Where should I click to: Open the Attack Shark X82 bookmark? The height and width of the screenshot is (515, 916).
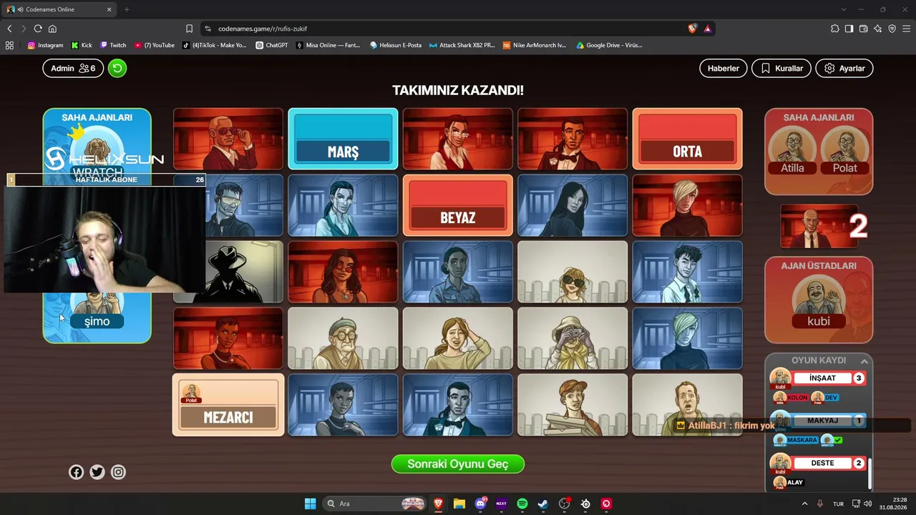coord(462,45)
